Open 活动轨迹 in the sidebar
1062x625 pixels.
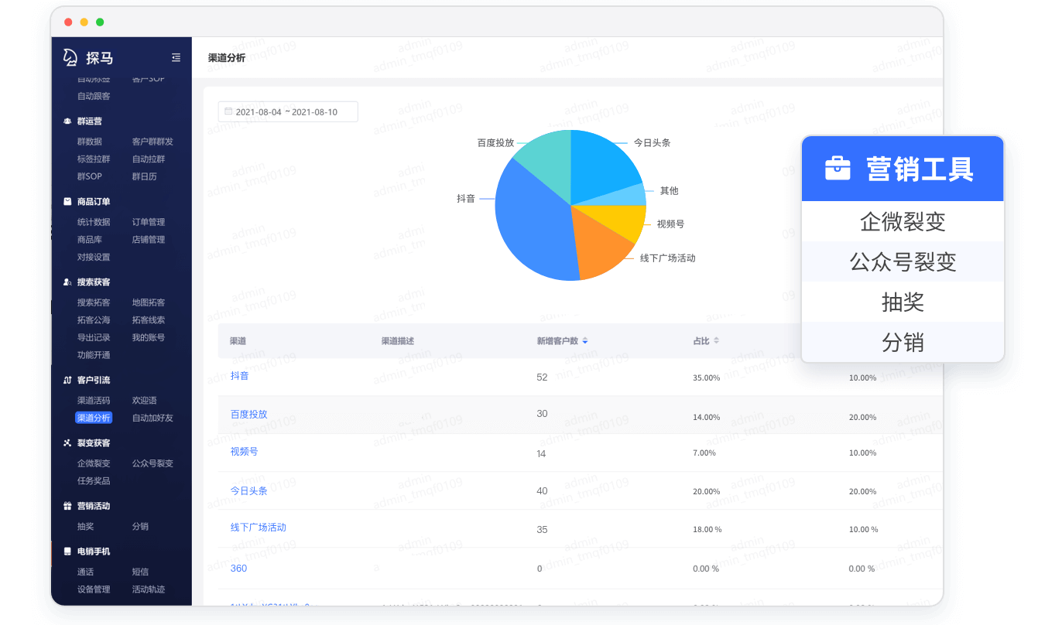click(x=149, y=589)
